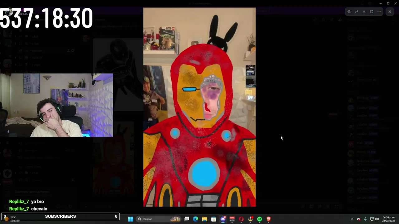This screenshot has height=224, width=399.
Task: Open the clock showing 04:34 p. m.
Action: coord(389,219)
